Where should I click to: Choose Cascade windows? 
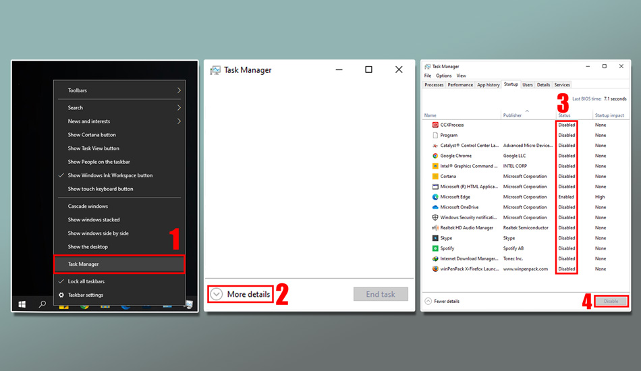pyautogui.click(x=88, y=206)
